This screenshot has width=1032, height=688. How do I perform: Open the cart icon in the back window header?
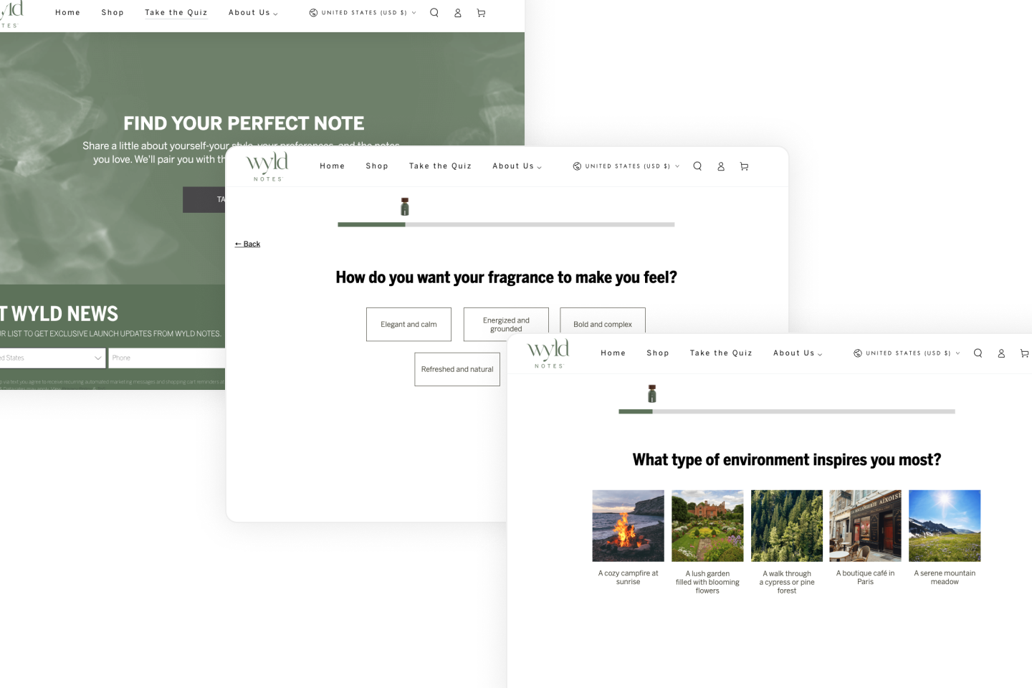[x=481, y=13]
